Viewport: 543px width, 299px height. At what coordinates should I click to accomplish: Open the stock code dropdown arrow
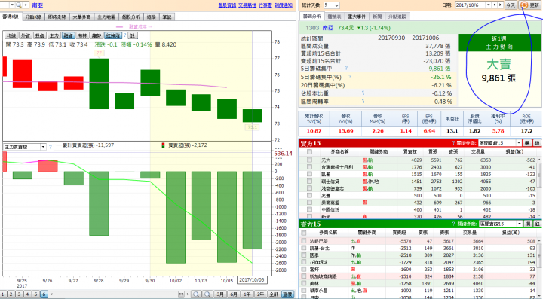12,5
